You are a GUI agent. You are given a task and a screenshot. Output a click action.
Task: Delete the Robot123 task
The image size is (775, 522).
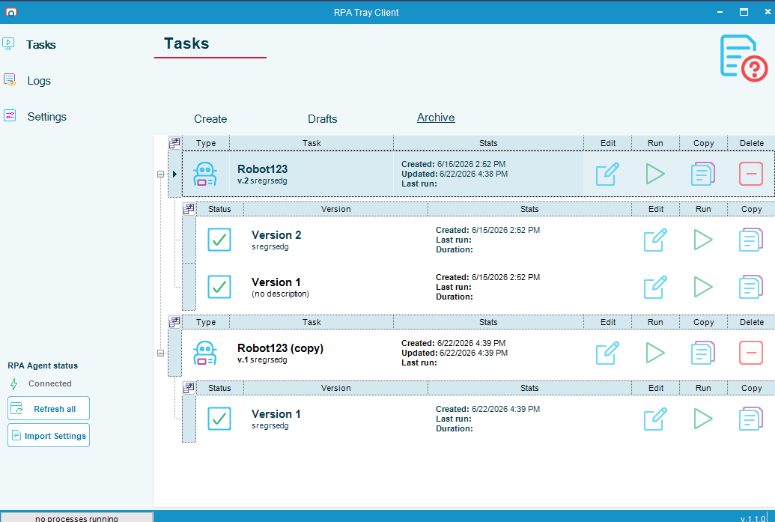(x=751, y=174)
